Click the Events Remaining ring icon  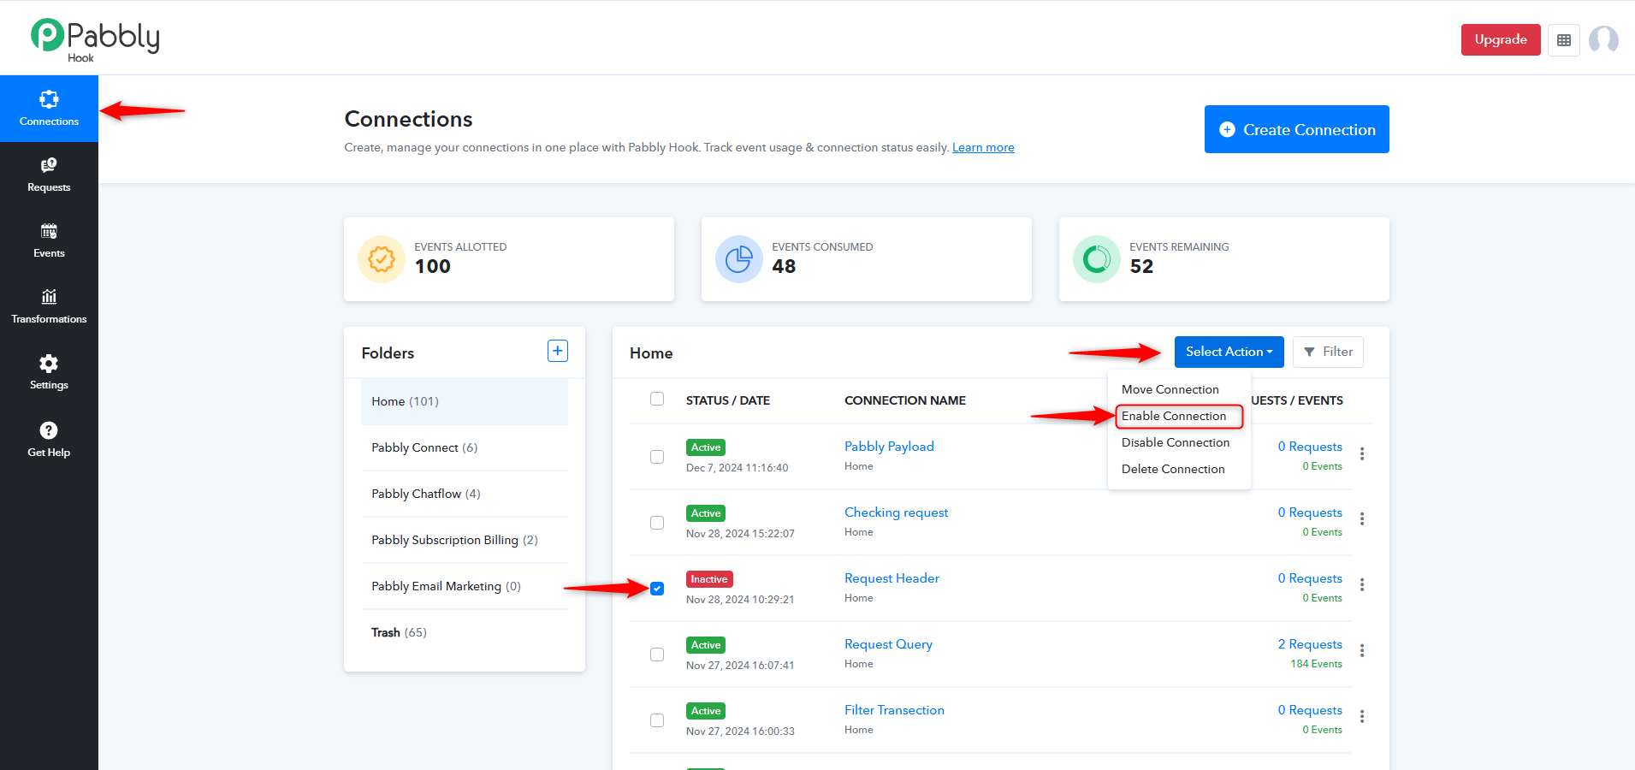pyautogui.click(x=1097, y=258)
